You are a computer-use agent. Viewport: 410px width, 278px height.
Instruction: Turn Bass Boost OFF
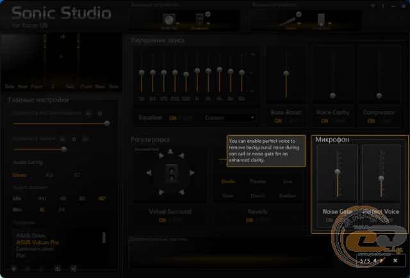tap(293, 121)
